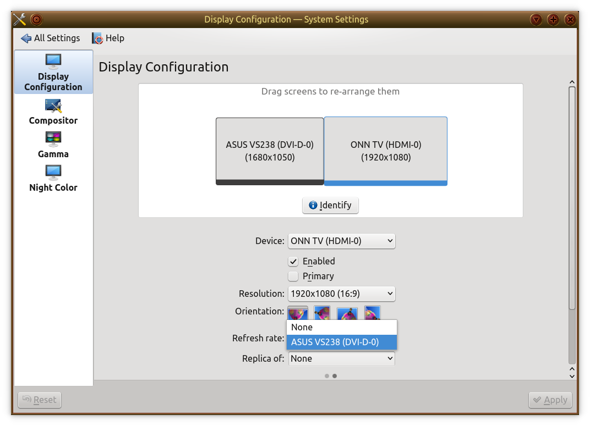
Task: Minimize the System Settings window
Action: pos(536,19)
